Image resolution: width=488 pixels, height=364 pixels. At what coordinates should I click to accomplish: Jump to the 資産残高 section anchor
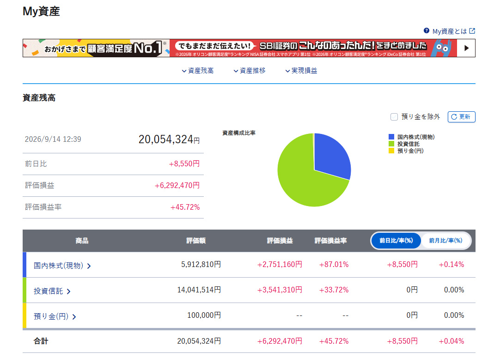point(198,71)
